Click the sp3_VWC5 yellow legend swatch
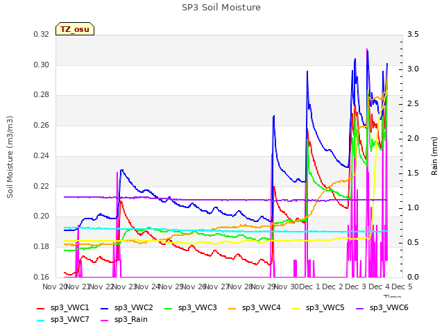Screen dimensions: 444x333 click(296, 308)
